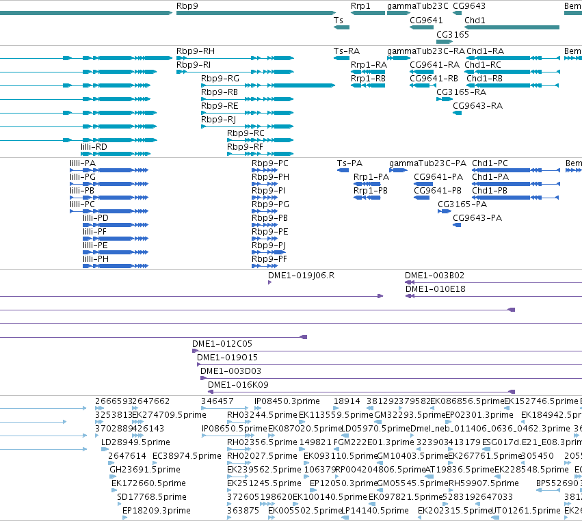
Task: Select the 'DME1-016K09' BAC label
Action: (238, 385)
